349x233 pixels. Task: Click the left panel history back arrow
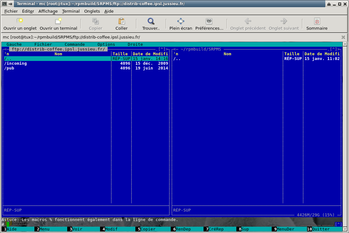[6, 49]
